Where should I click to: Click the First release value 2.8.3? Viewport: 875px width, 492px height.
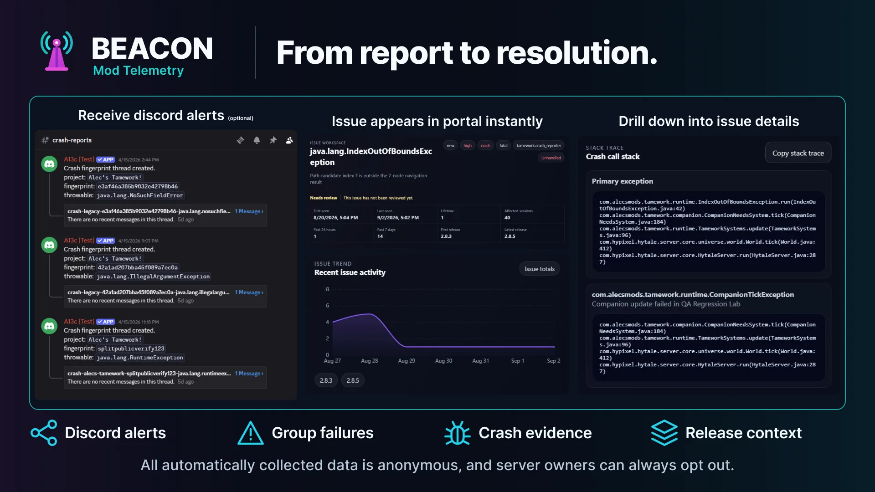coord(446,236)
